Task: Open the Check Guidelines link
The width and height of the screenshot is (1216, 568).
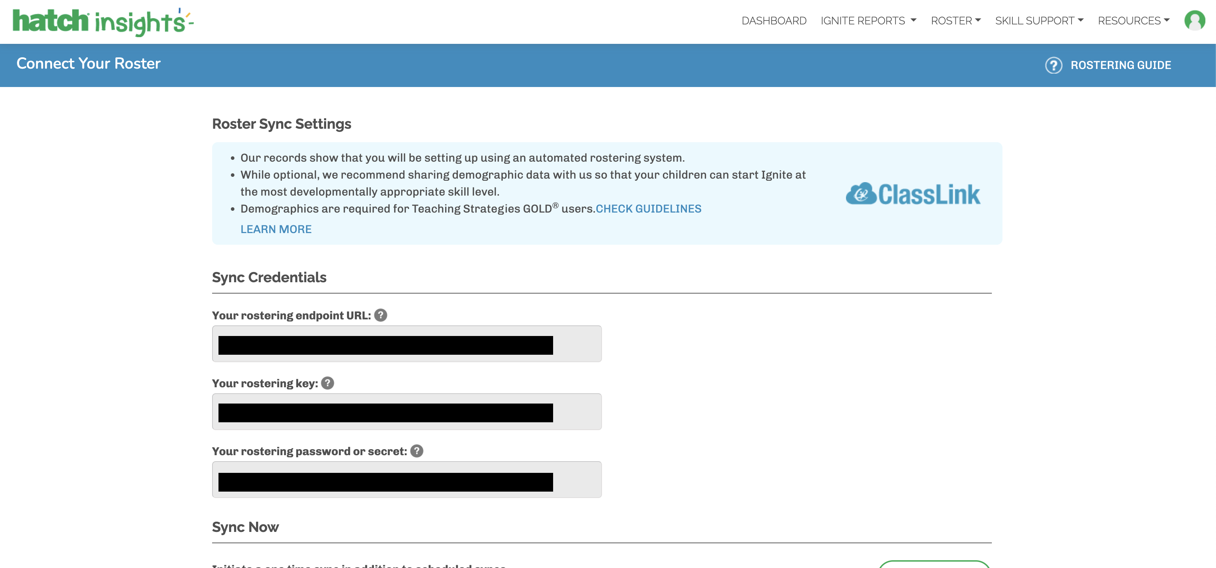Action: 648,208
